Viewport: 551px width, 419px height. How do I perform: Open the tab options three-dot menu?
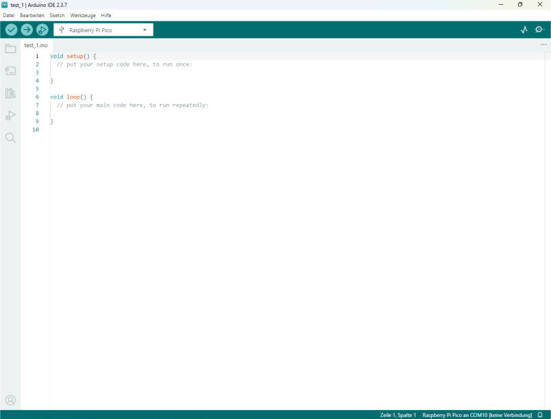click(543, 45)
